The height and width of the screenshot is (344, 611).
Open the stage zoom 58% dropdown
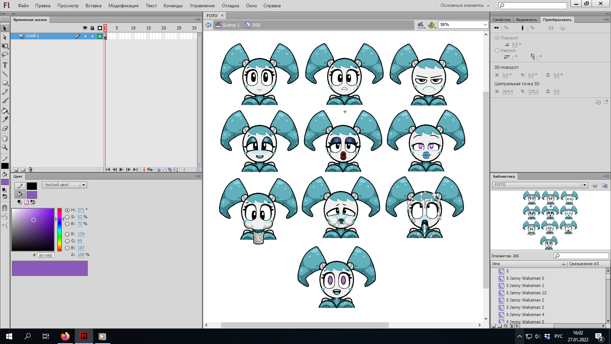[485, 25]
